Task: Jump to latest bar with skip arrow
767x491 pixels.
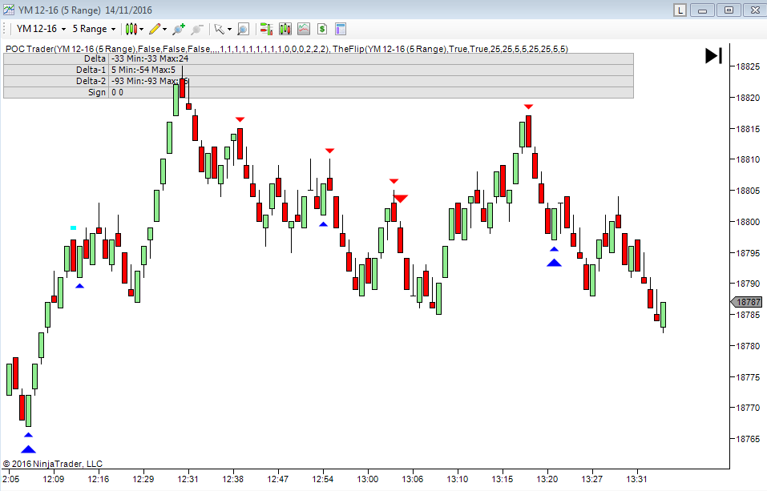Action: (x=713, y=55)
